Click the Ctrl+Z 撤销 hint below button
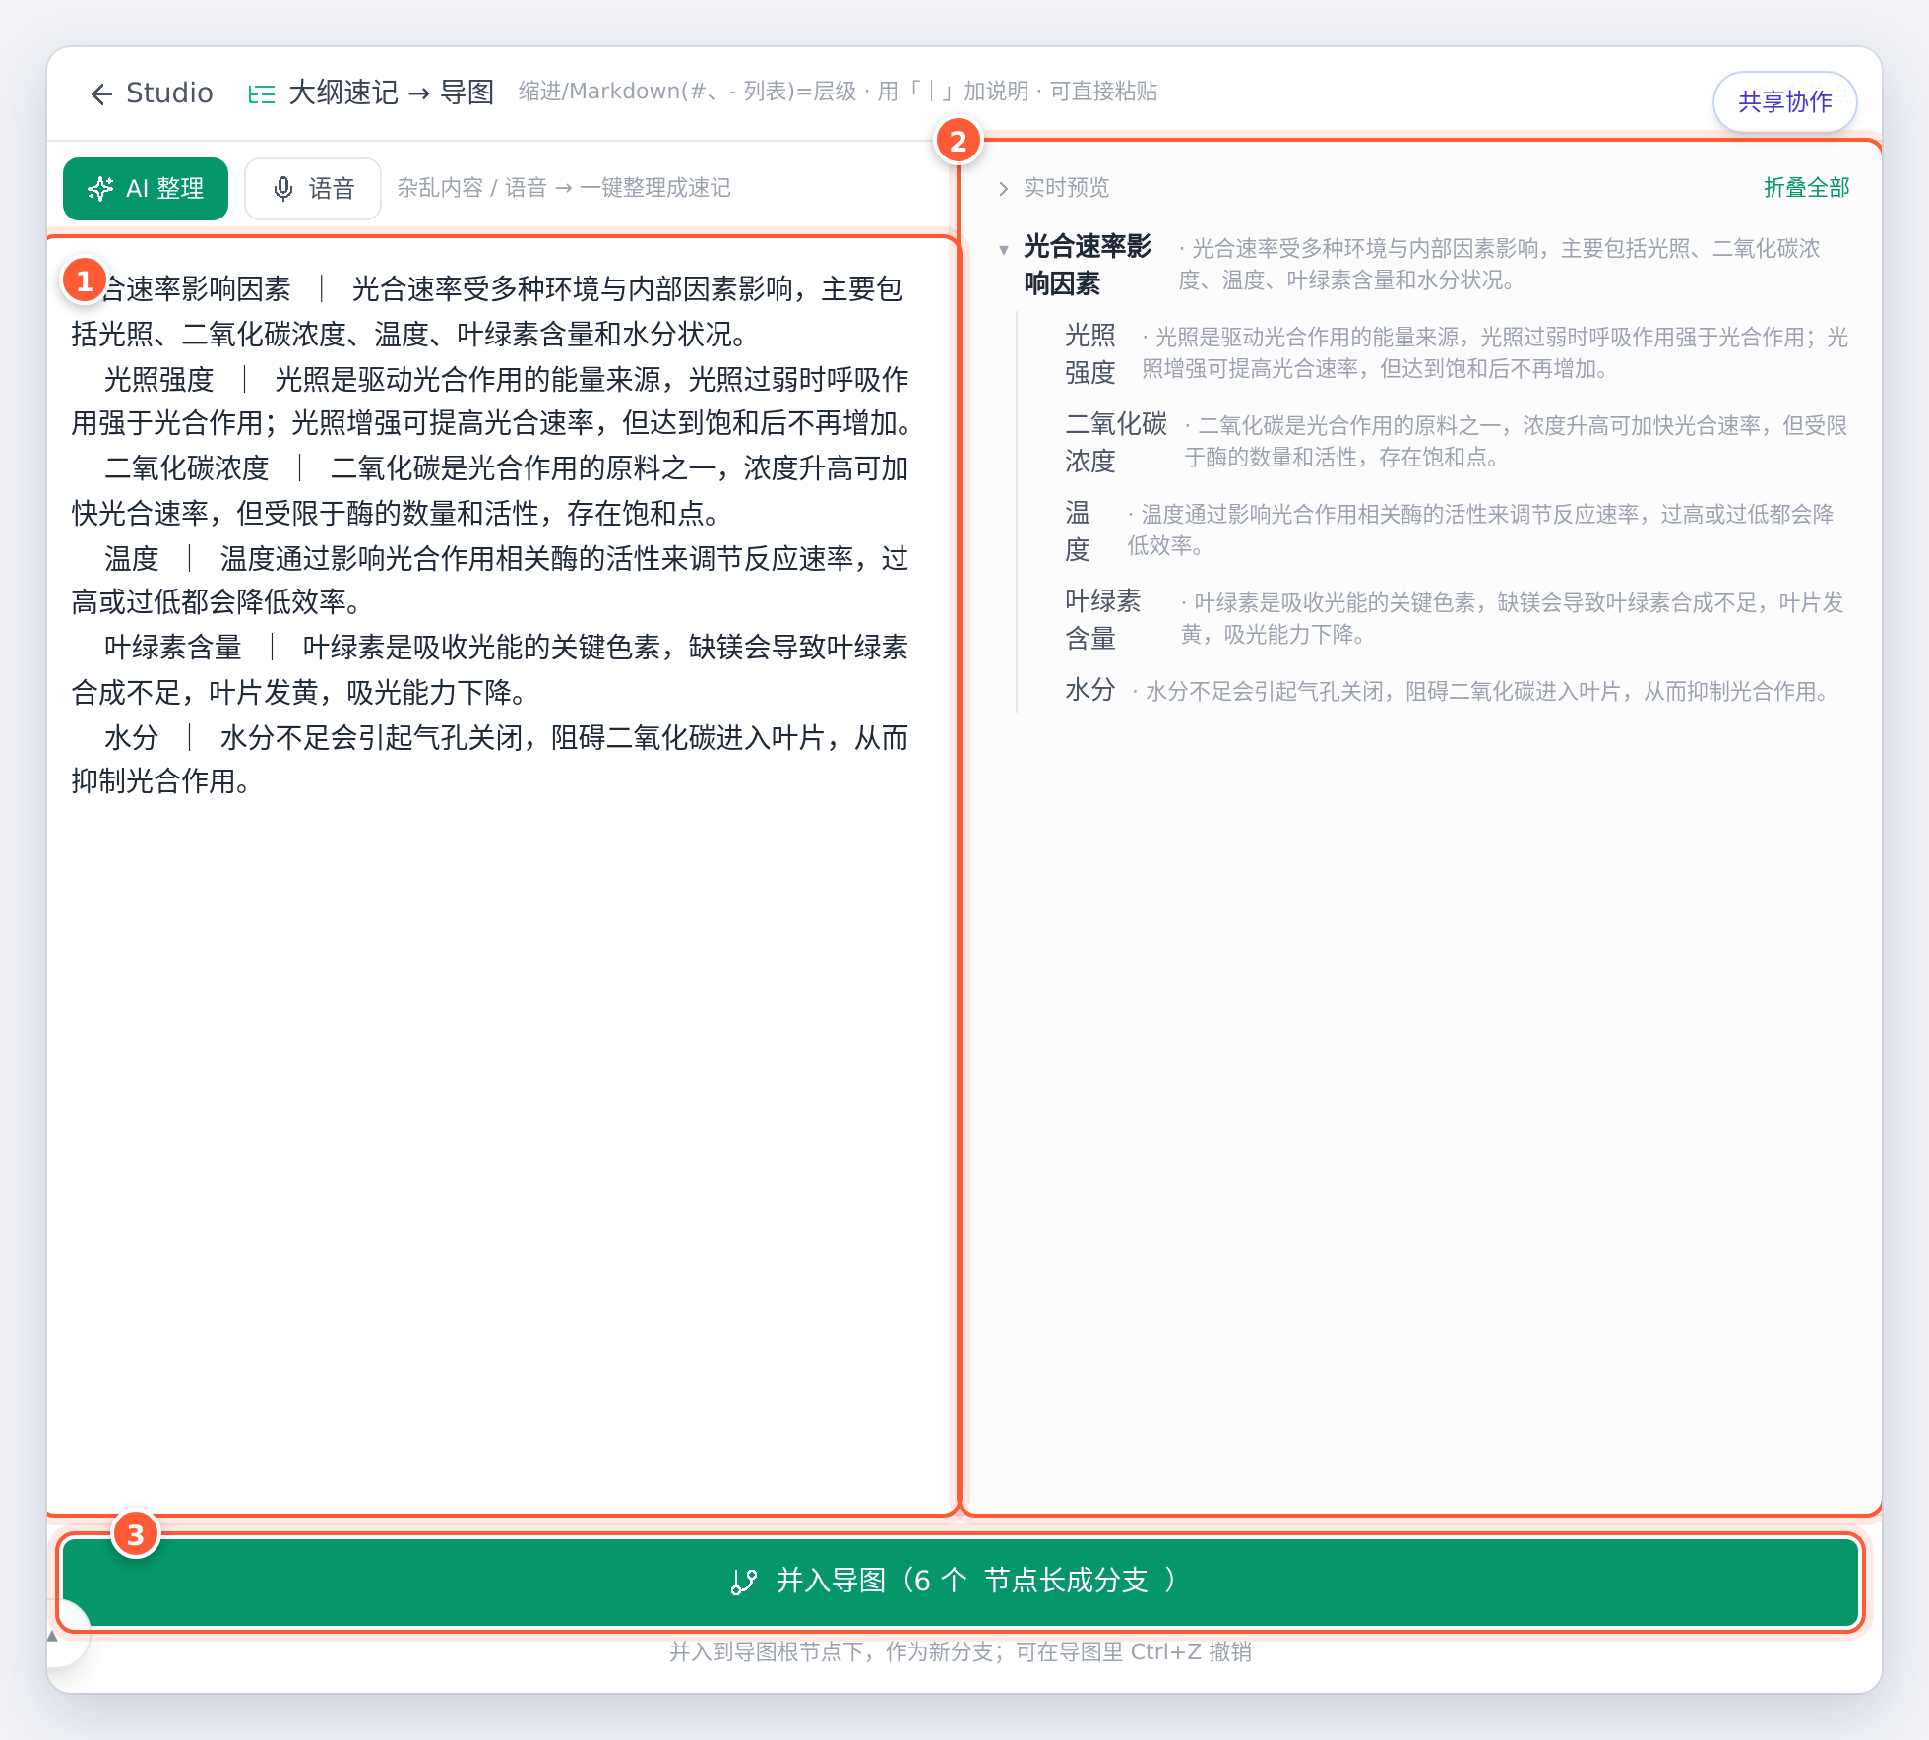Screen dimensions: 1929x1740 coord(960,1652)
